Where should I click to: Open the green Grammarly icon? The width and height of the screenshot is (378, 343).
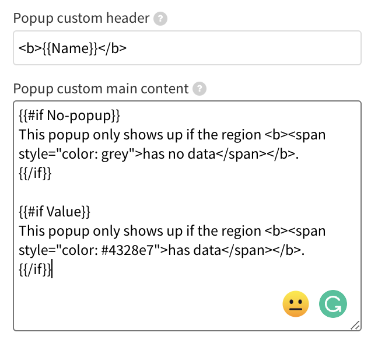click(x=333, y=304)
